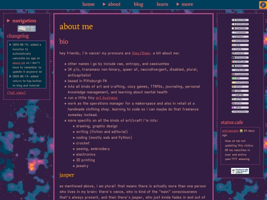Go to the home page

89,4
